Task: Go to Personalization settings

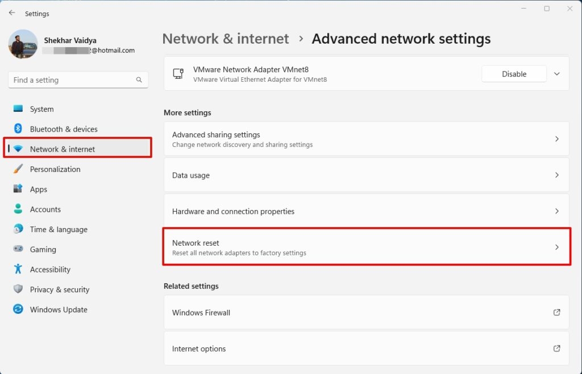Action: (78, 169)
